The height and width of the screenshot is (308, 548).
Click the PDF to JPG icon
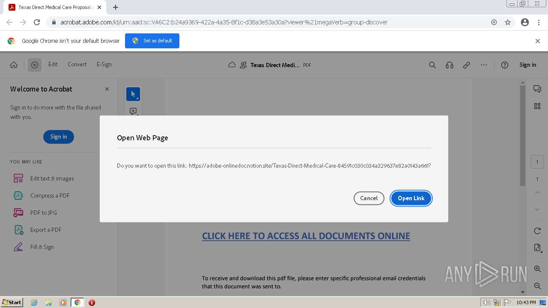[x=18, y=213]
